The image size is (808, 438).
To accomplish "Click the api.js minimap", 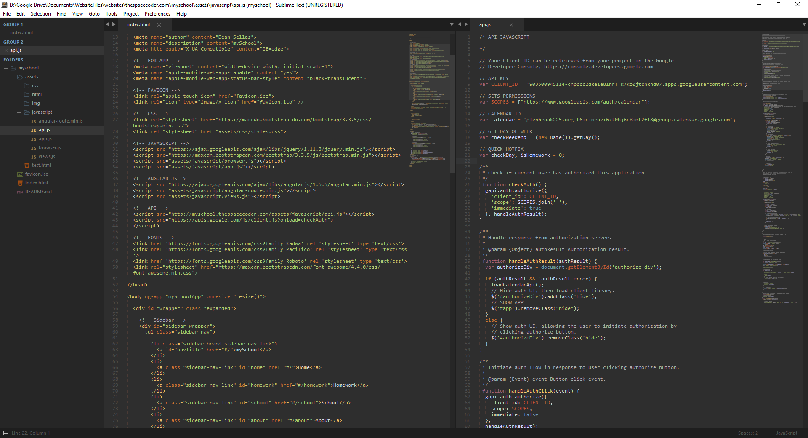I will [x=781, y=168].
